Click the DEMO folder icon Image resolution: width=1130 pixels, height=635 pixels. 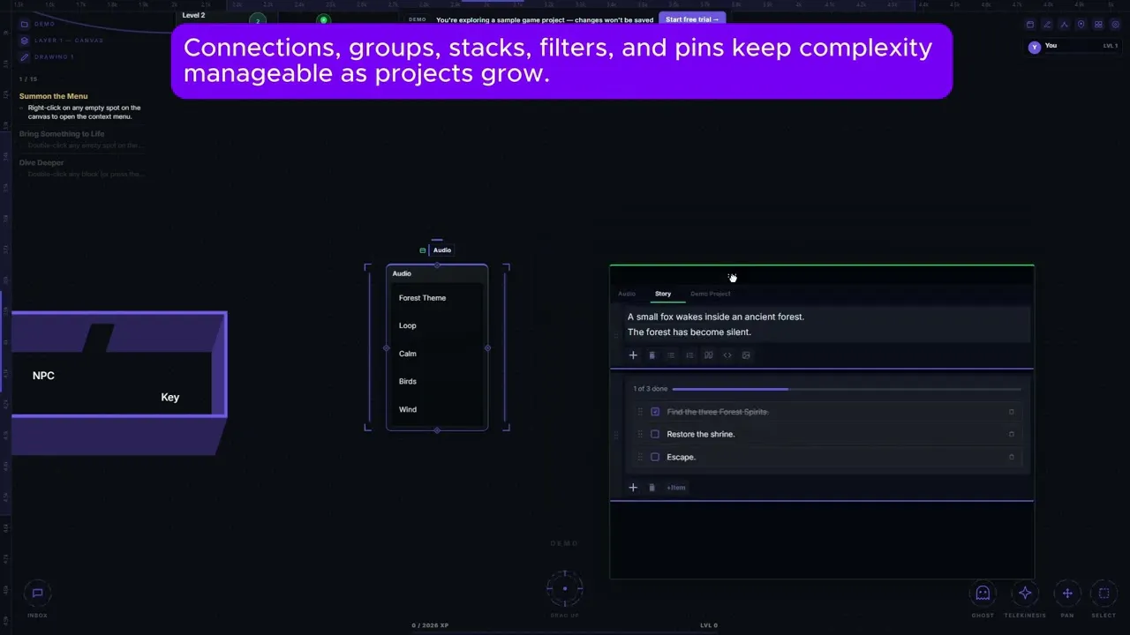[25, 24]
